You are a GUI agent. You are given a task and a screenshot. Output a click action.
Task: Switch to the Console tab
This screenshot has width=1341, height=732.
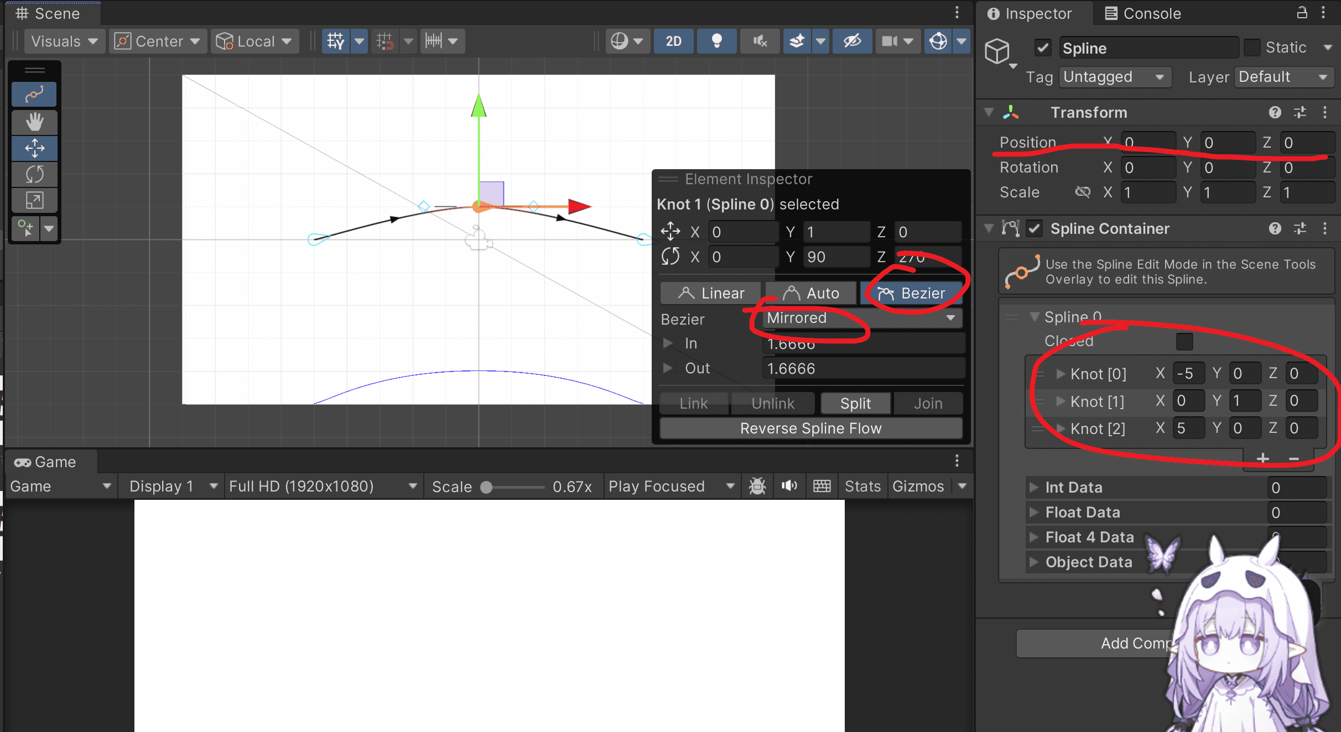pos(1143,13)
